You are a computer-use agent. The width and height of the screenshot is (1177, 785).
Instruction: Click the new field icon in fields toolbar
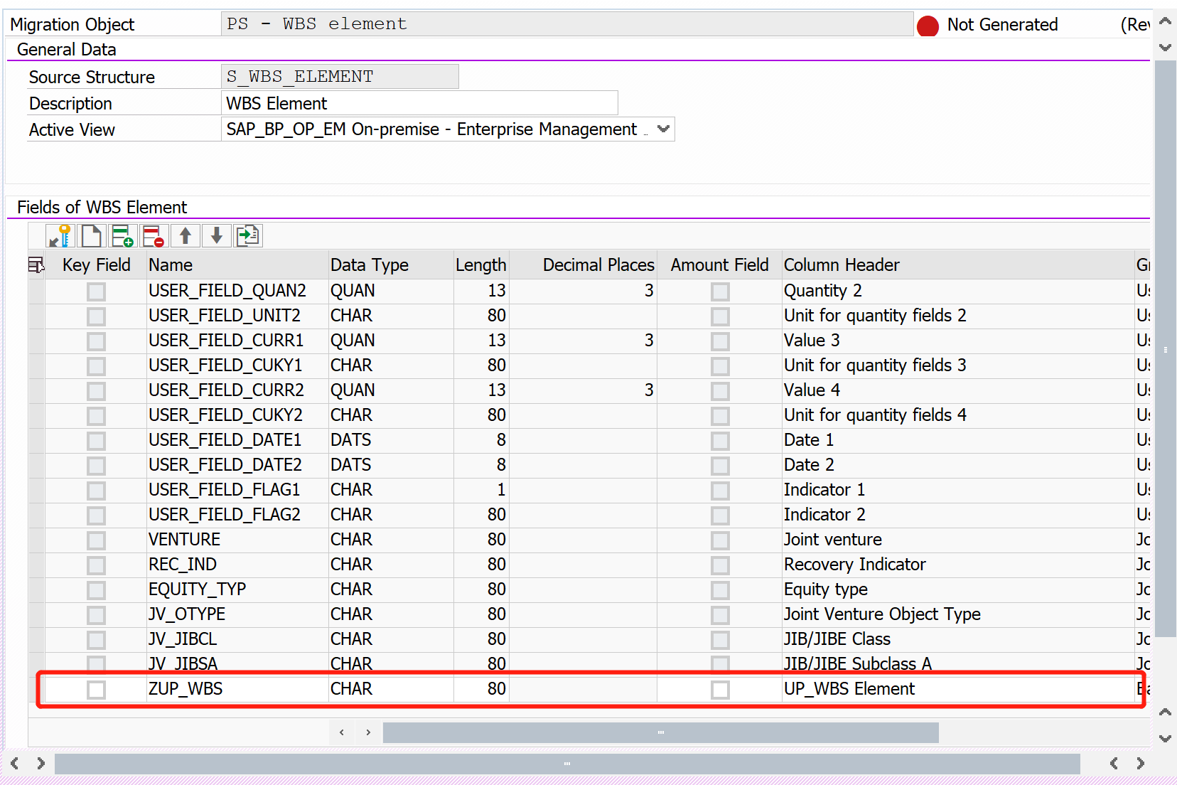click(92, 235)
